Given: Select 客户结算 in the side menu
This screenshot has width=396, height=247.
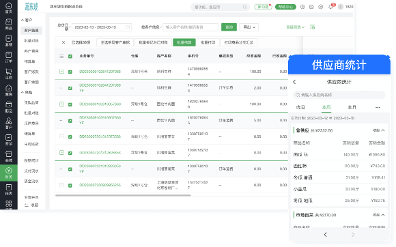Looking at the screenshot, I should (31, 30).
